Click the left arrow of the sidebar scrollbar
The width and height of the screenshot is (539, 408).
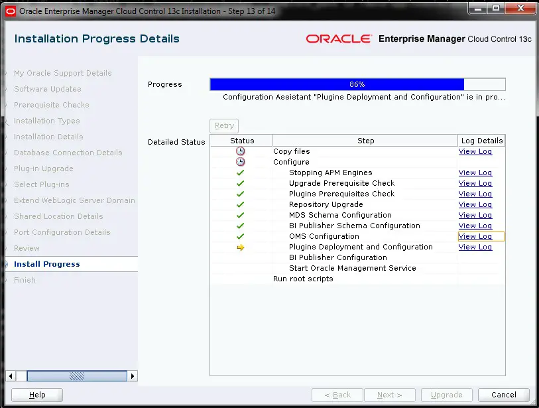click(11, 376)
